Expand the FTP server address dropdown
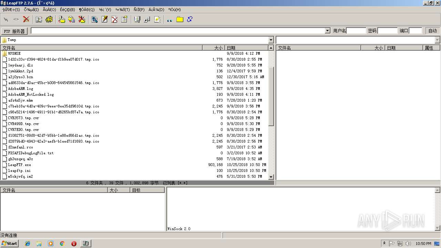 [x=328, y=31]
